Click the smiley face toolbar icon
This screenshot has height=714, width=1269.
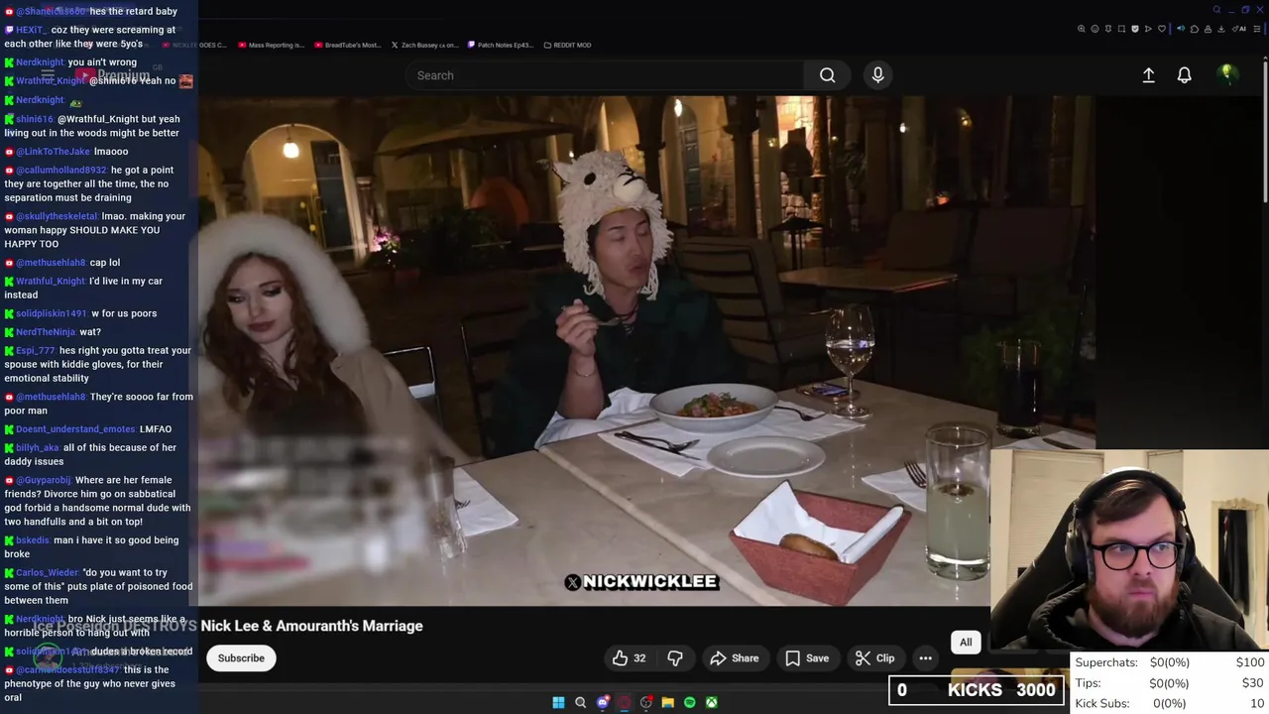point(1095,29)
